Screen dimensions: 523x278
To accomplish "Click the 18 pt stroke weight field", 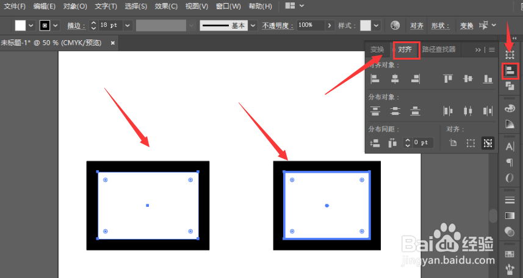I will (x=109, y=26).
